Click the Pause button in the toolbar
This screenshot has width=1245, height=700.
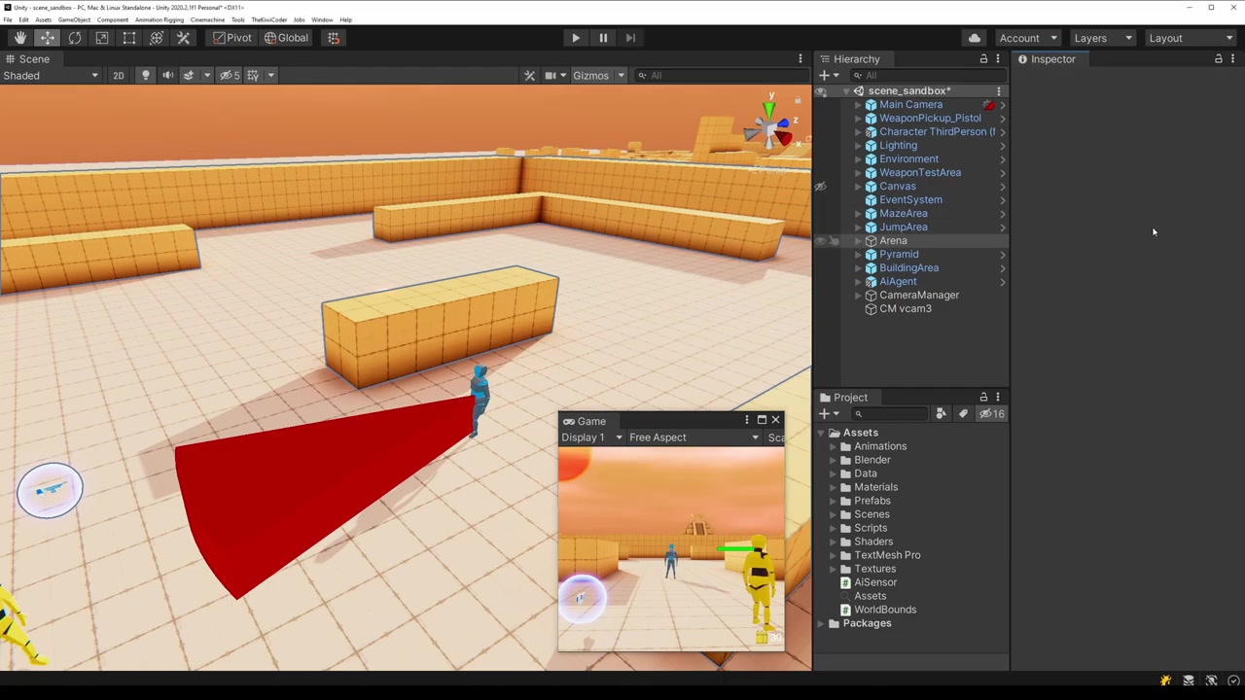point(603,38)
